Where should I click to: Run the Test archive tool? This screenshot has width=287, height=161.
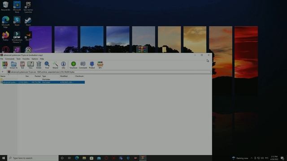click(22, 65)
